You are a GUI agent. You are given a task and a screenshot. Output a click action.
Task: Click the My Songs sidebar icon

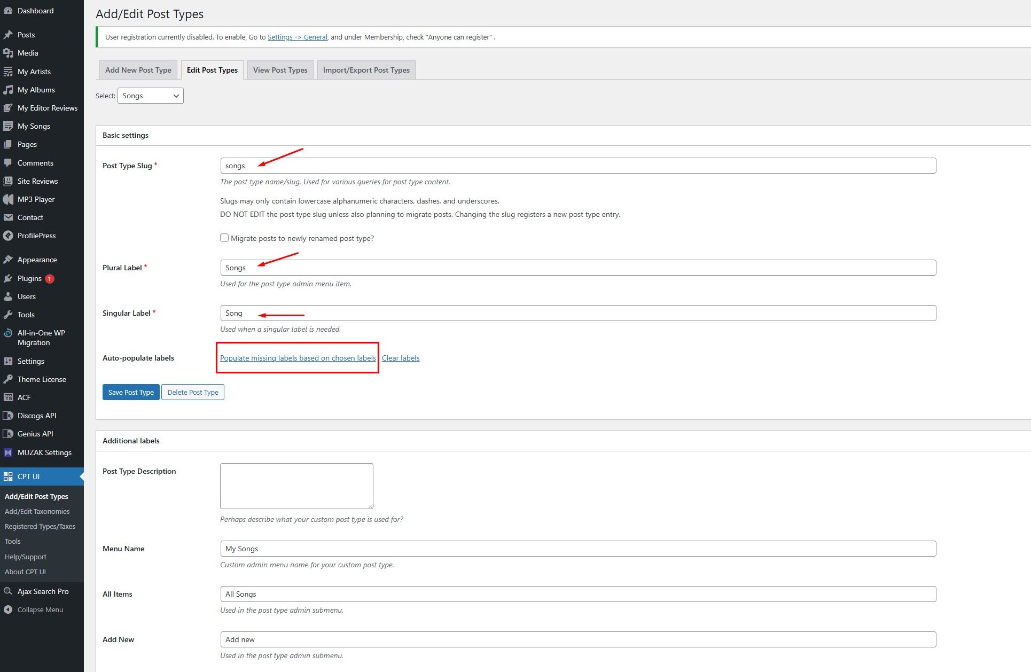pyautogui.click(x=8, y=126)
